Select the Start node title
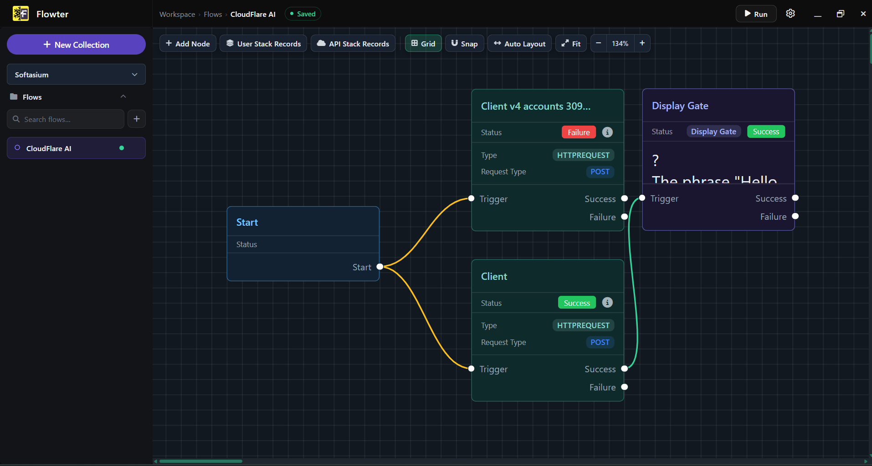This screenshot has width=872, height=466. 247,222
